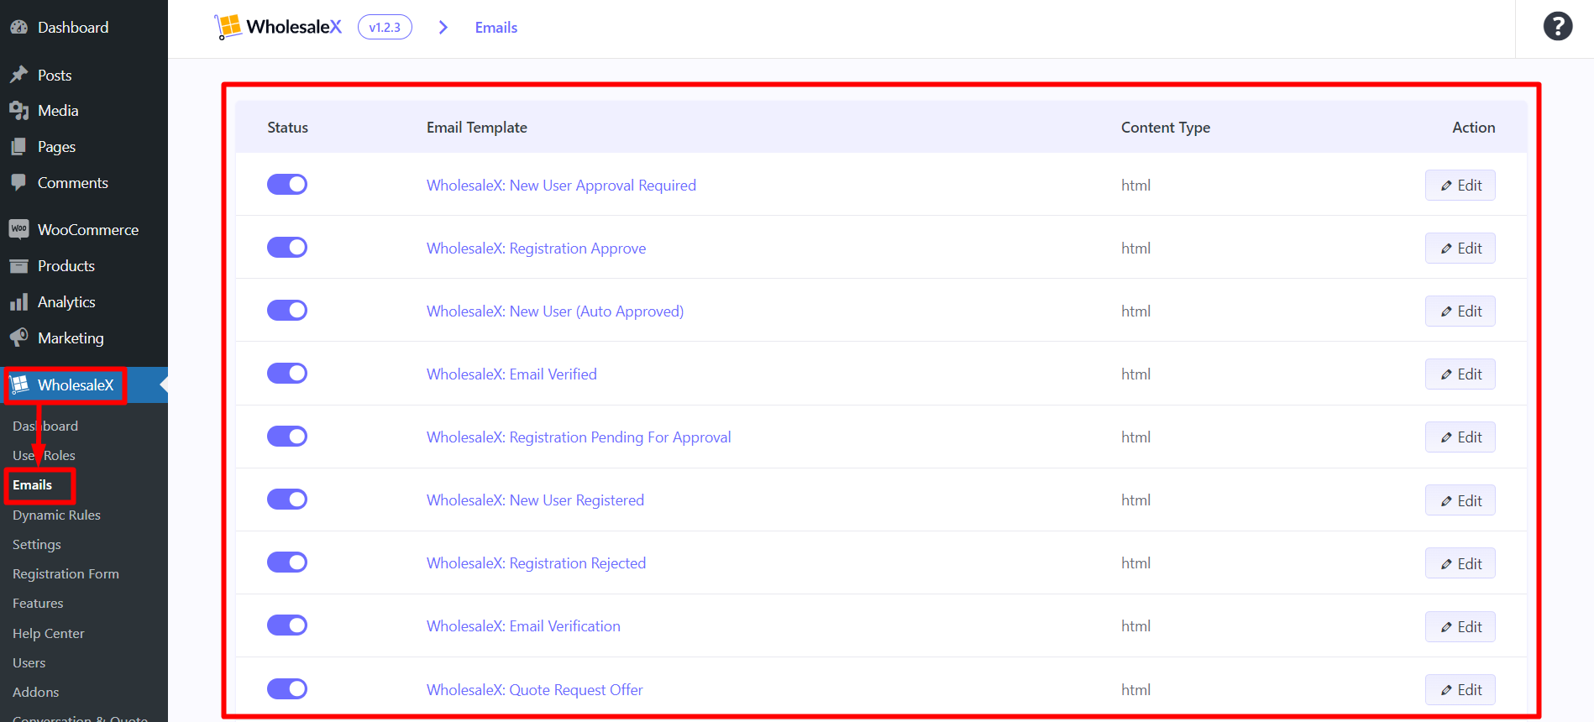Select Emails submenu item
1594x722 pixels.
pos(32,484)
